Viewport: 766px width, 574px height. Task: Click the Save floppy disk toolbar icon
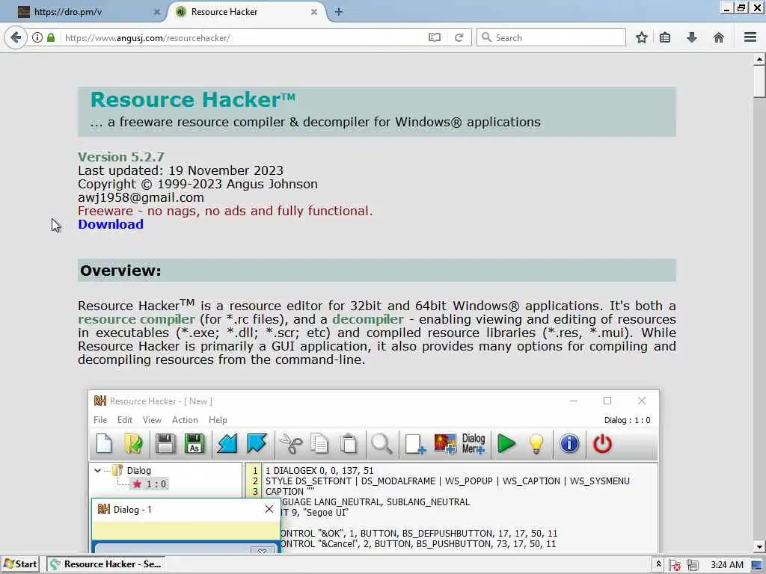click(165, 444)
